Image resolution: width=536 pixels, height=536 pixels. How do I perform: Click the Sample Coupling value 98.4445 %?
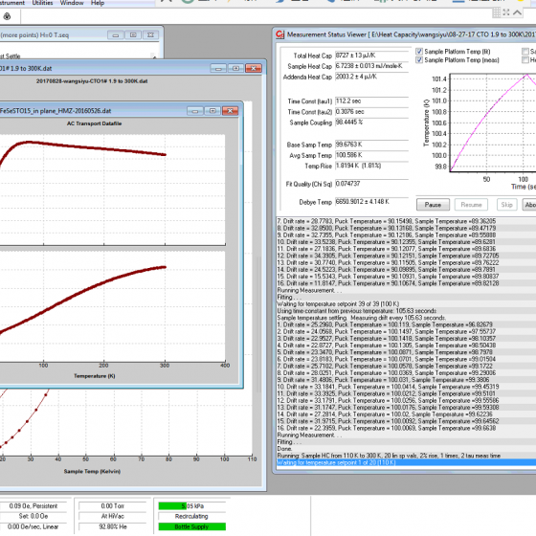click(371, 123)
